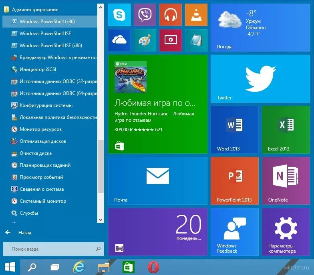Open Просмотр событий

[x=50, y=177]
